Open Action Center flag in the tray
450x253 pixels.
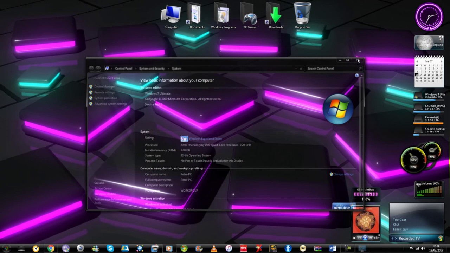[x=411, y=248]
